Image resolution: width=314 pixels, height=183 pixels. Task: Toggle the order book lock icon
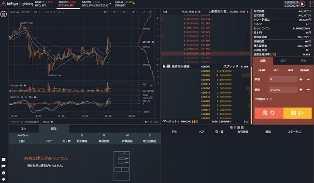[x=164, y=66]
